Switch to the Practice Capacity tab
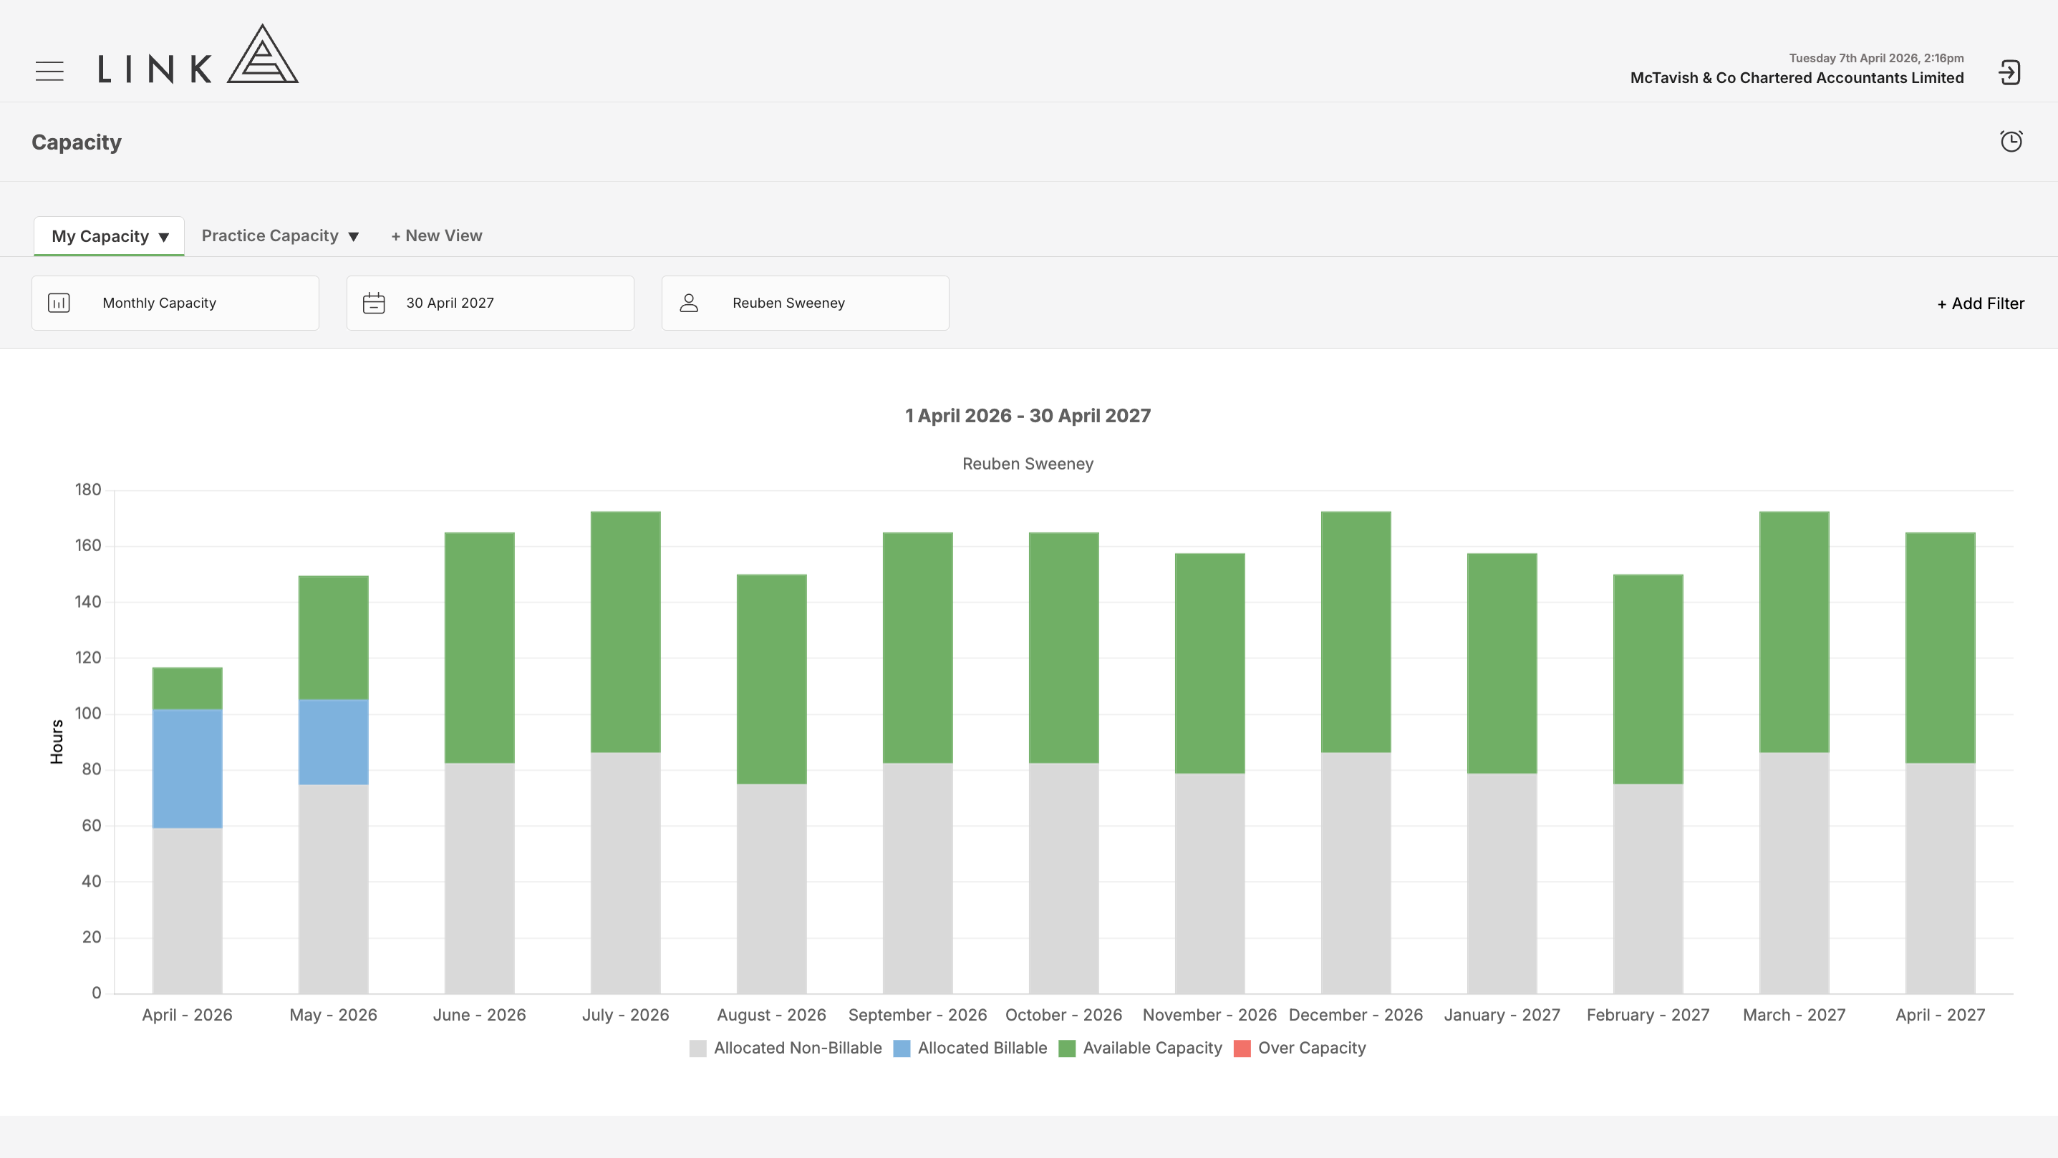The image size is (2058, 1158). tap(279, 235)
